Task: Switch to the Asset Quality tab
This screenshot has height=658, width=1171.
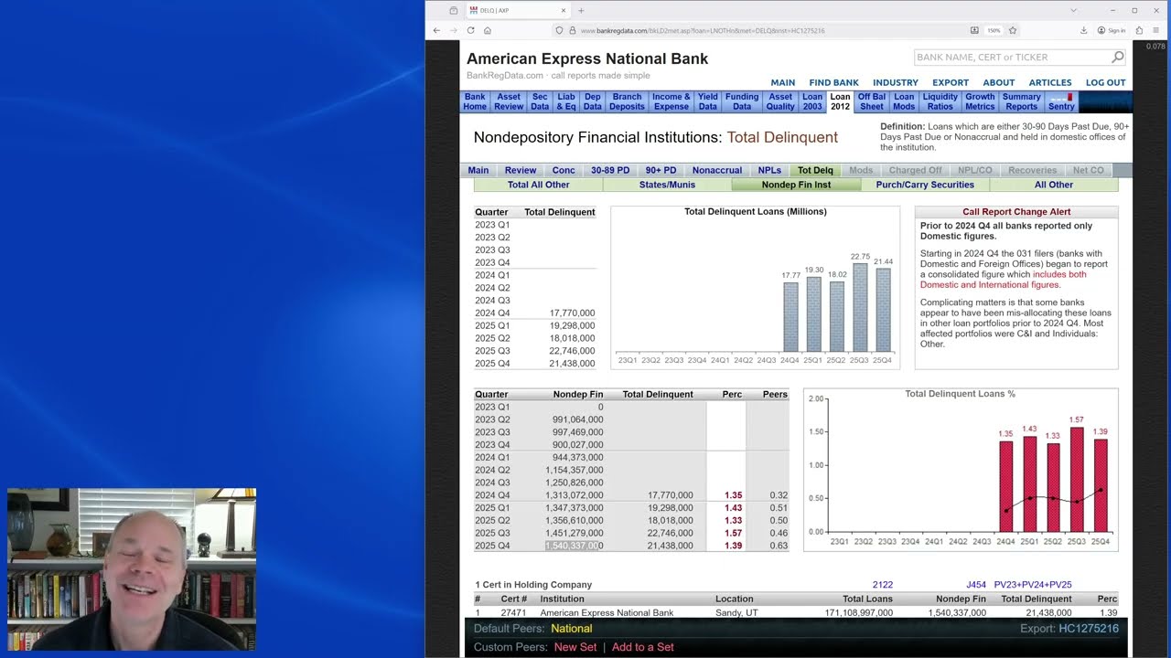Action: click(x=780, y=101)
